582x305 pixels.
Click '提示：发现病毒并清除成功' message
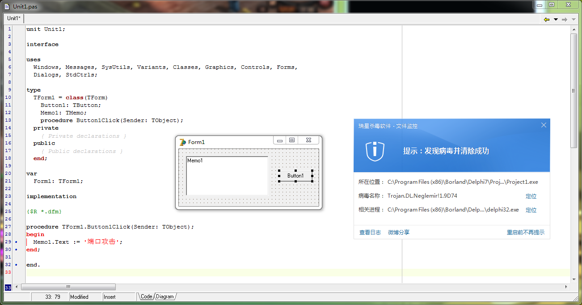click(446, 151)
